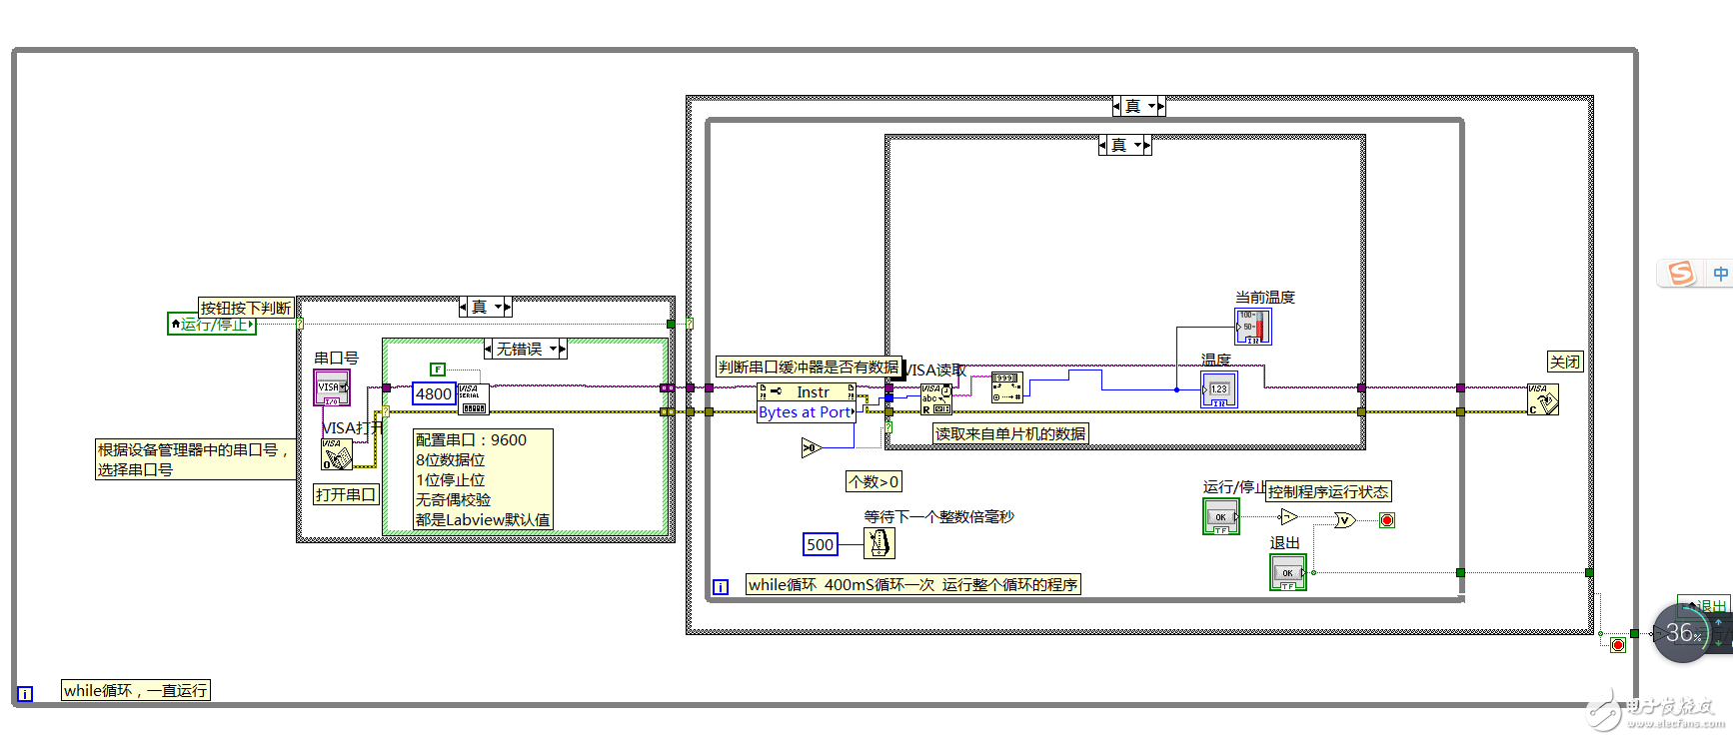The width and height of the screenshot is (1733, 740).
Task: Click the 判断串口缓冲器是否有数据 comment
Action: [810, 367]
